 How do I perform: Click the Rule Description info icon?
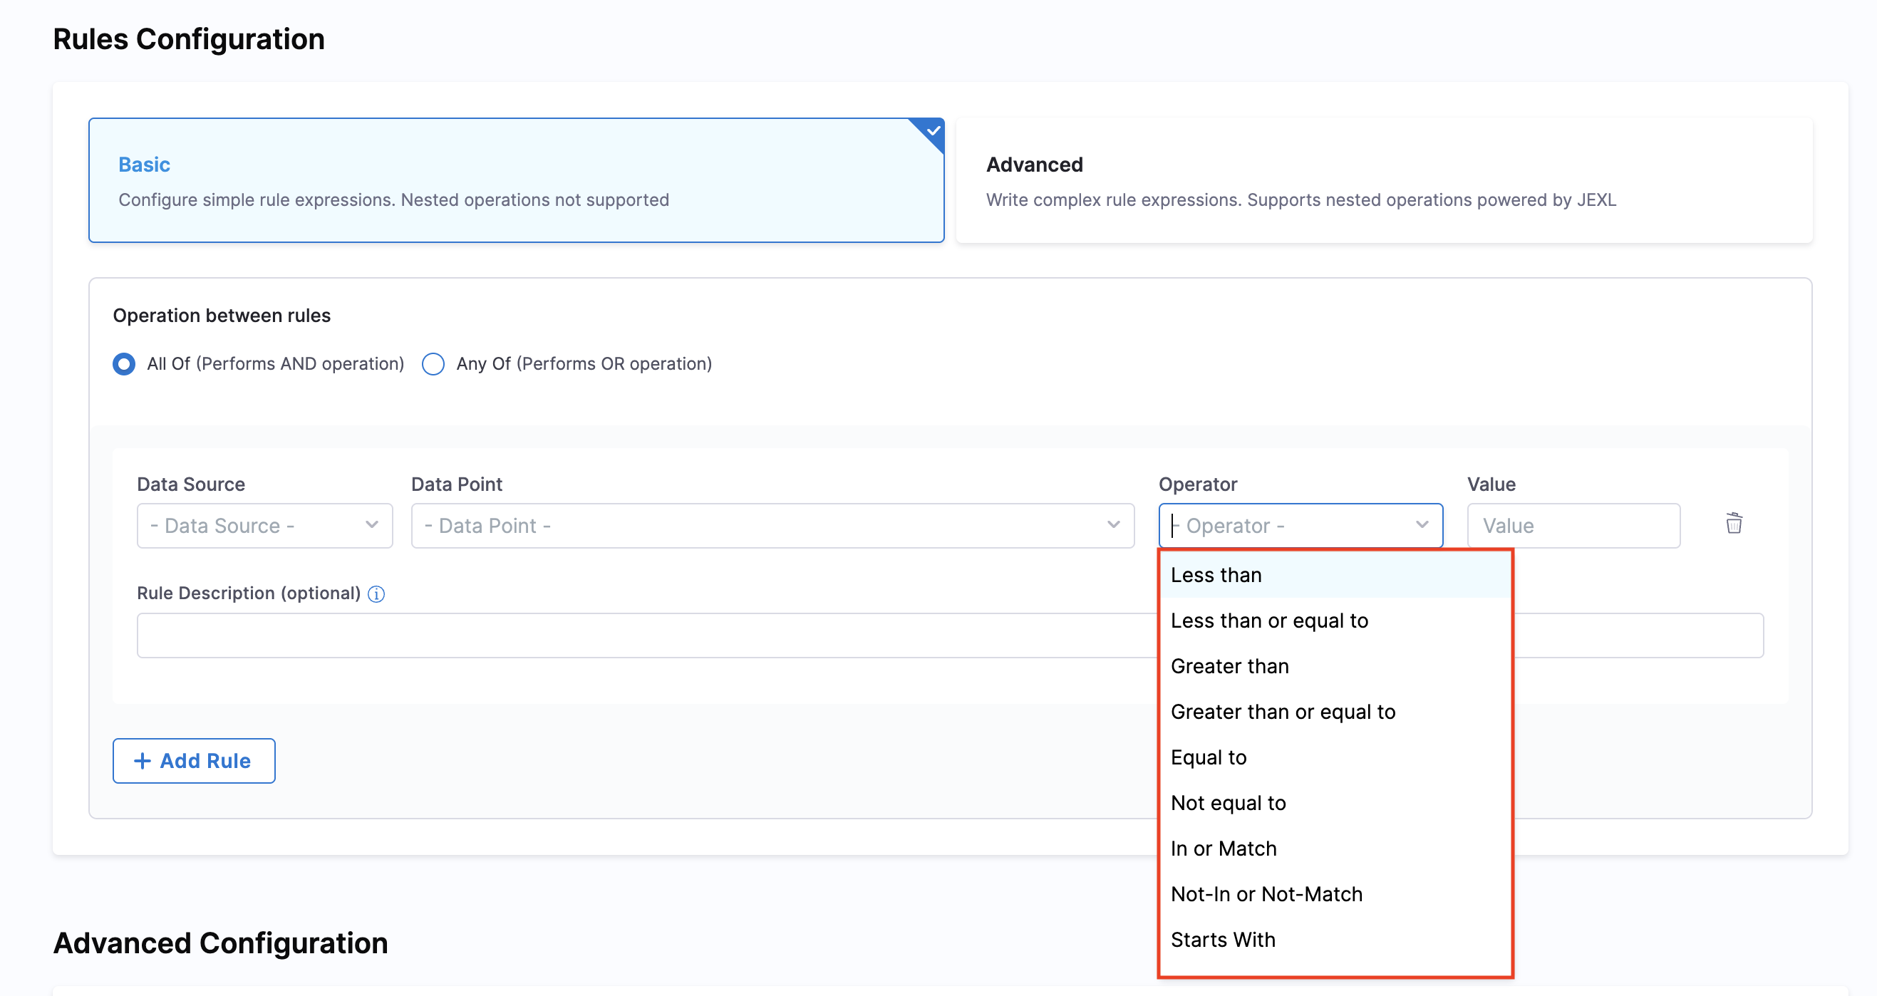click(x=376, y=593)
